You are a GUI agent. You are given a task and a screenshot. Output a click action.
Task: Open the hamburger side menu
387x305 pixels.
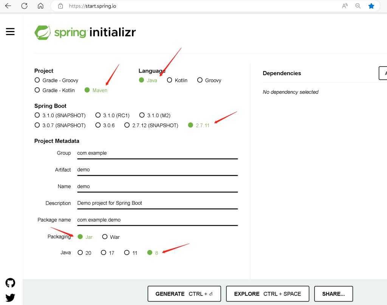10,32
